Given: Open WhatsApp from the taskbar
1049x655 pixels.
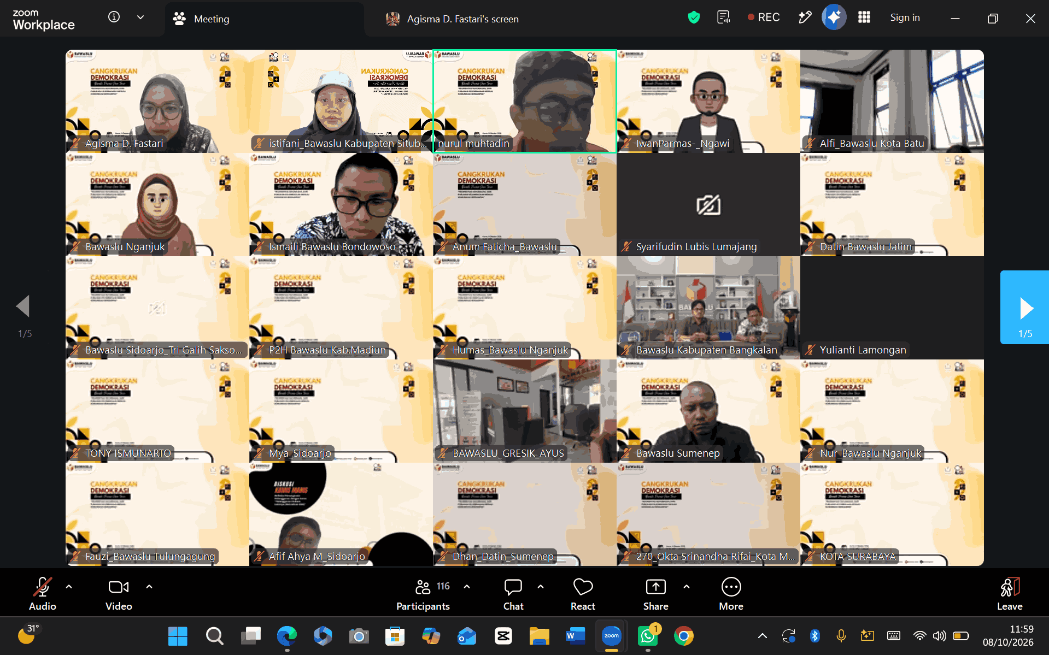Looking at the screenshot, I should [648, 636].
